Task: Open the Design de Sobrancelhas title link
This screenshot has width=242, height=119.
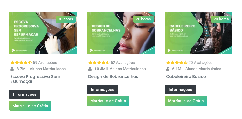Action: pos(113,77)
